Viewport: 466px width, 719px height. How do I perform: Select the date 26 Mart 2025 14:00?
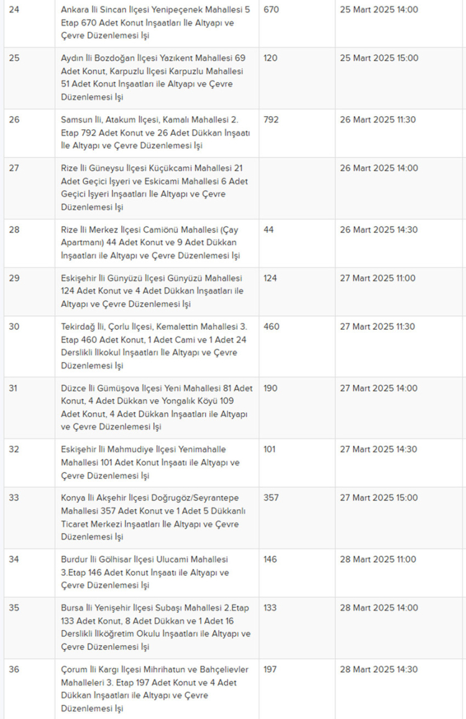tap(379, 168)
